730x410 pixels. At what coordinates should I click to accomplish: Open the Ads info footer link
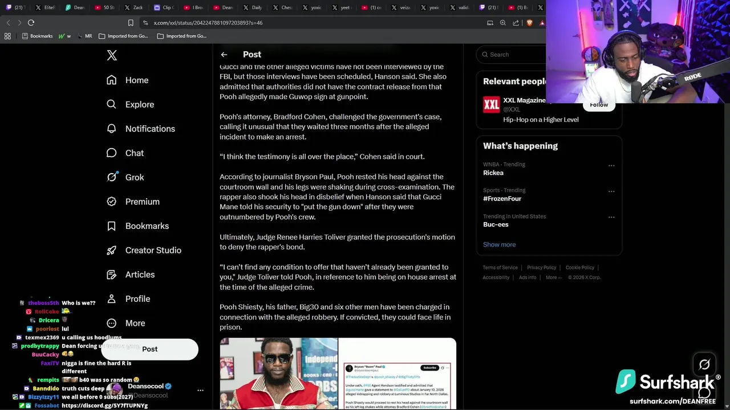[528, 277]
